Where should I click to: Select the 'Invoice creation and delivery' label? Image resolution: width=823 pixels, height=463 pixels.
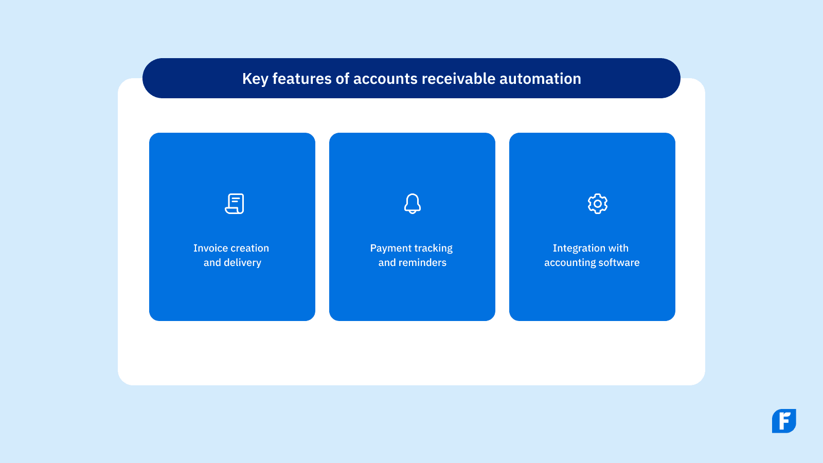coord(231,255)
